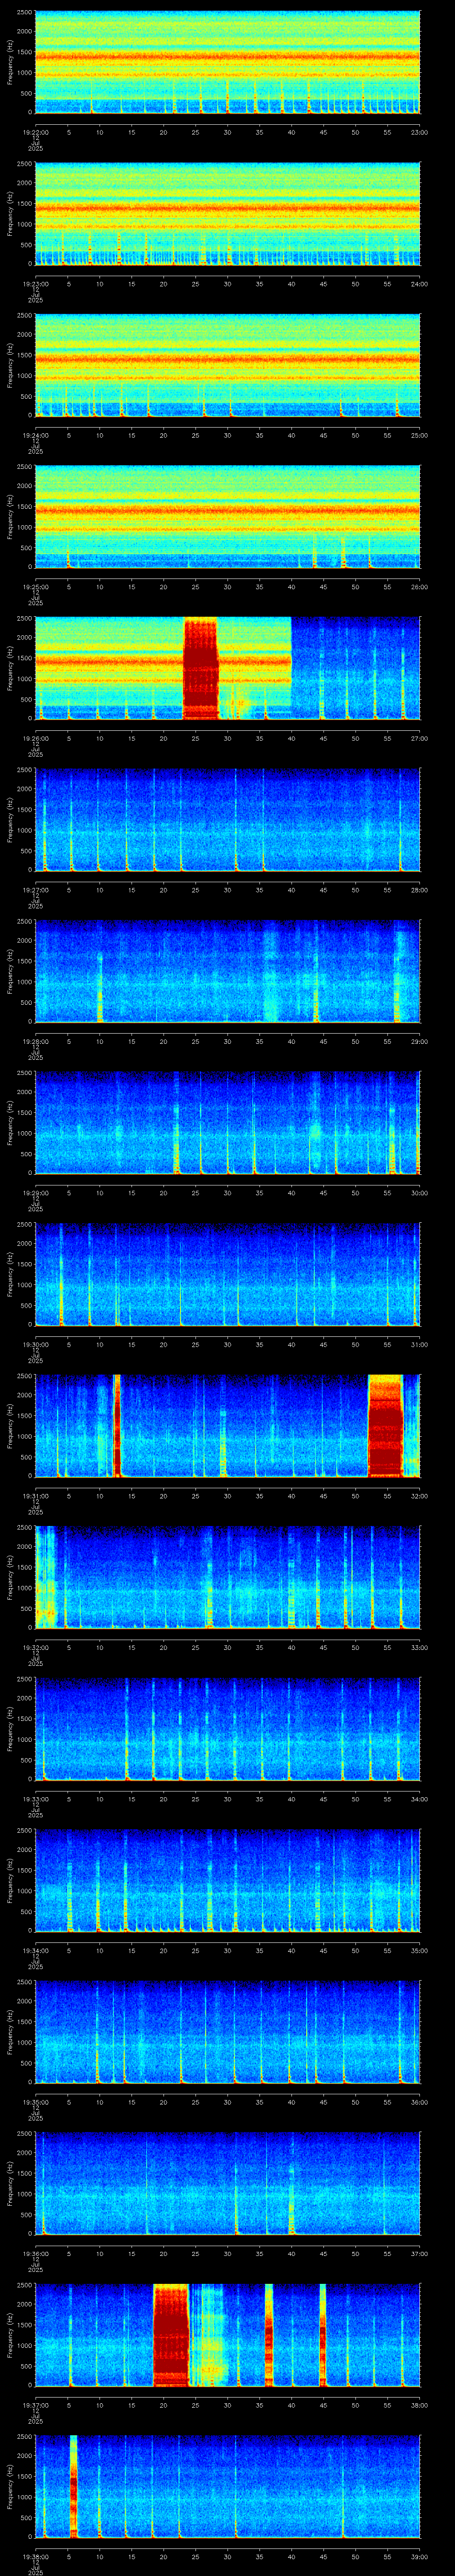Viewport: 455px width, 2576px height.
Task: Select the spectrogram panel starting at 19:22:00
Action: (x=227, y=62)
